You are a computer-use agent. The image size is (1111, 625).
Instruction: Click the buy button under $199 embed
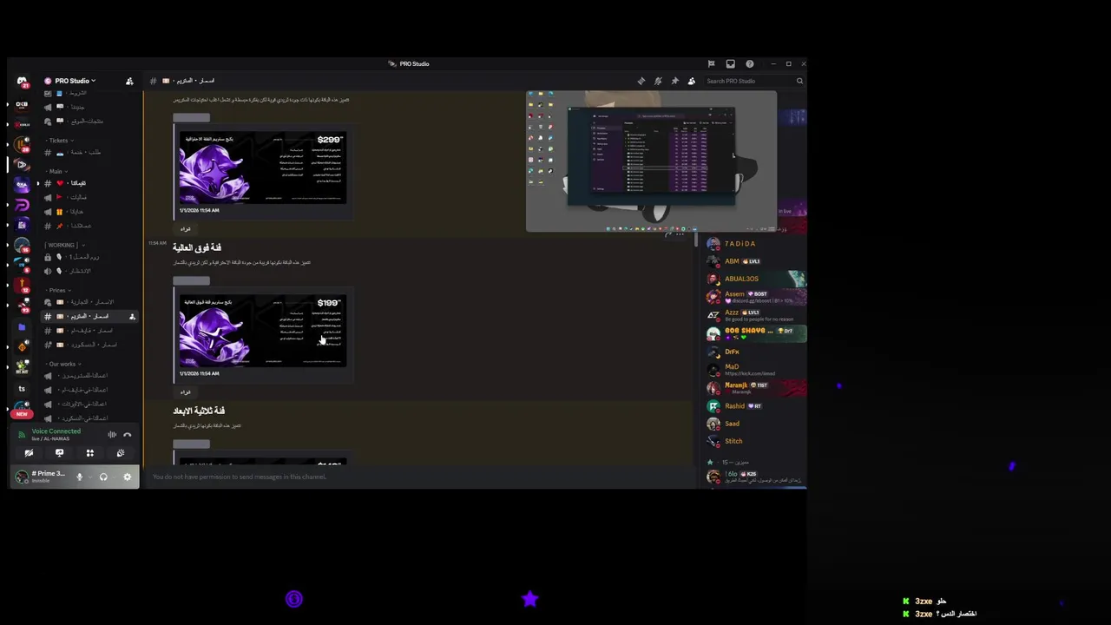click(x=185, y=392)
